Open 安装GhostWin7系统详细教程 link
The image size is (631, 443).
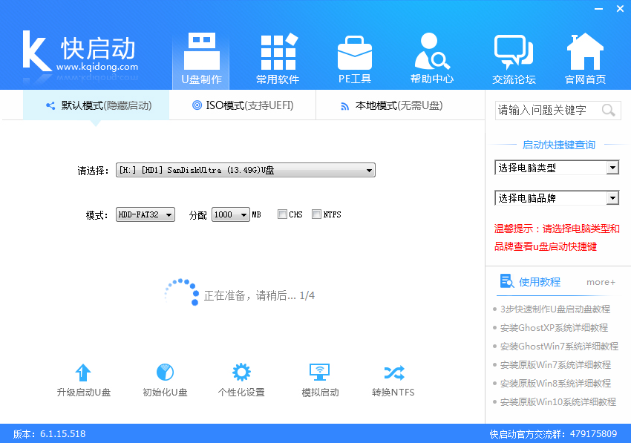pyautogui.click(x=559, y=346)
